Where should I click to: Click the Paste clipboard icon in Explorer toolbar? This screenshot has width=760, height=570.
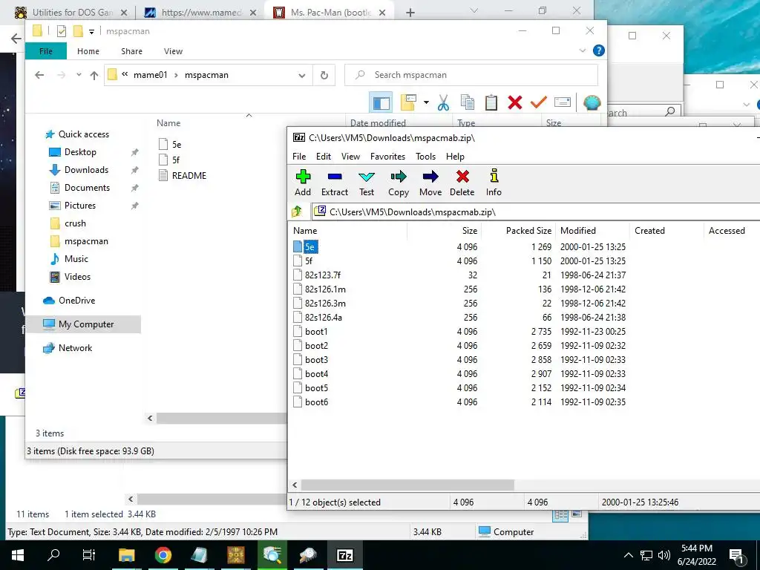coord(491,102)
